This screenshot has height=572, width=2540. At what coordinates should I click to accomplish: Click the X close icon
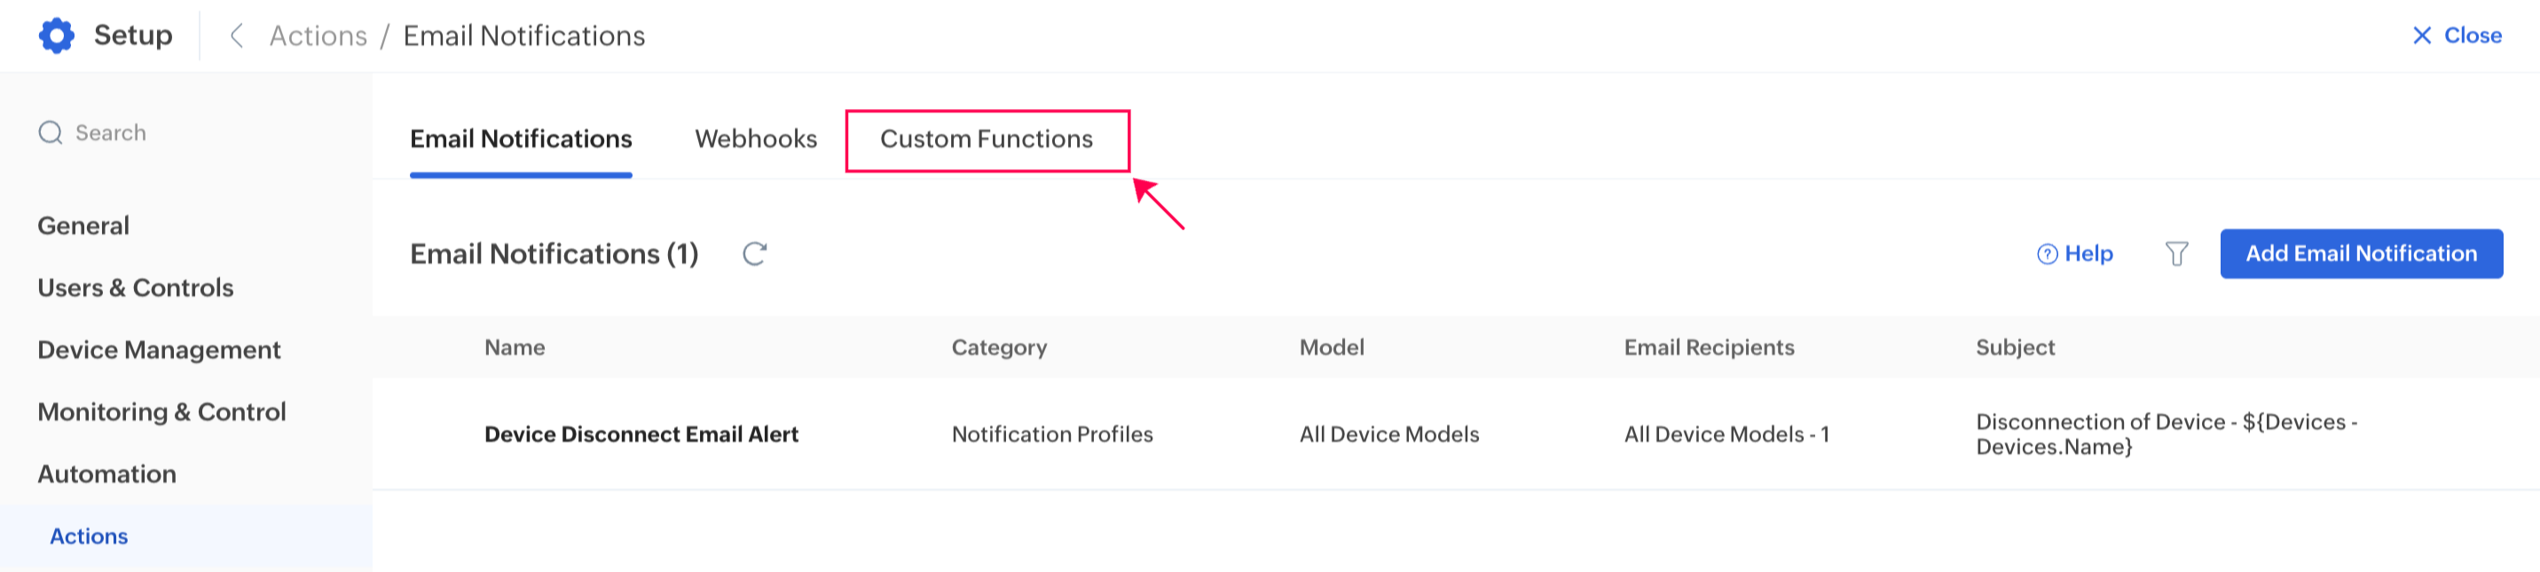[x=2421, y=35]
